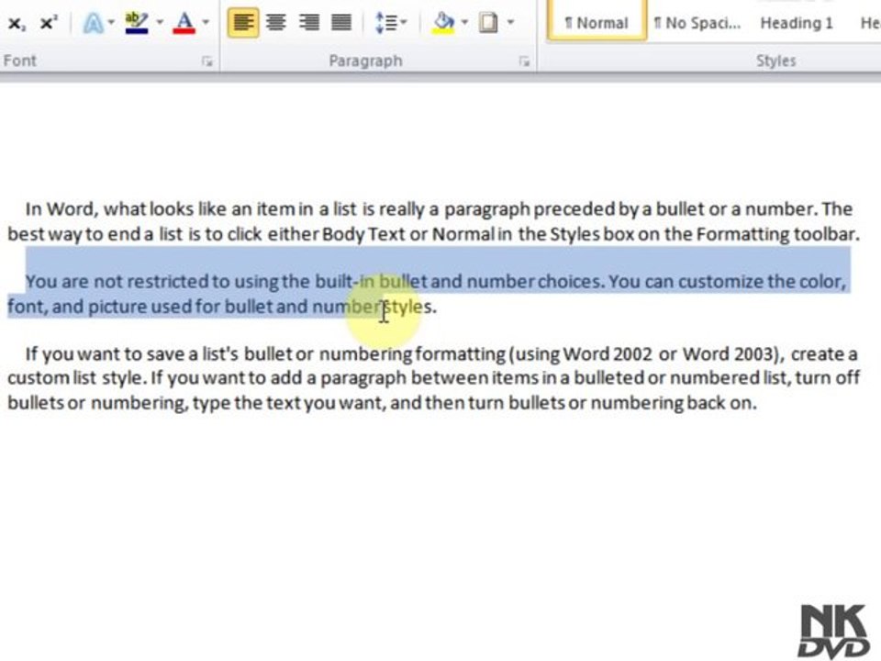This screenshot has width=881, height=661.
Task: Open Text Effects tool
Action: (93, 23)
